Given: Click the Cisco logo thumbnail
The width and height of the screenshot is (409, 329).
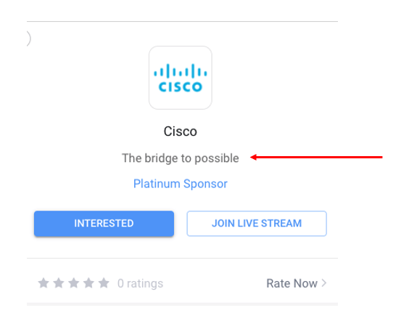Looking at the screenshot, I should pyautogui.click(x=181, y=78).
